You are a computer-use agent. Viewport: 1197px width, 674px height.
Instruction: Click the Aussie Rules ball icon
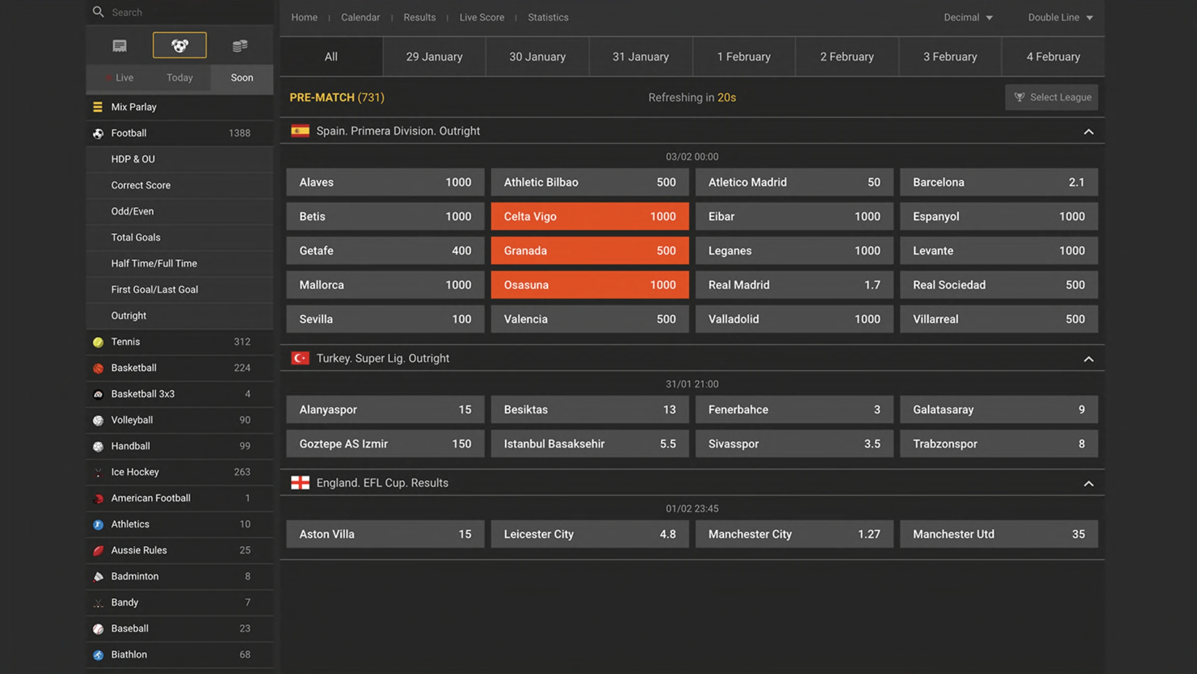98,550
